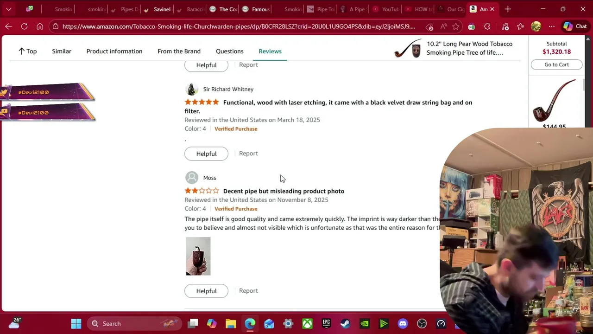Click the Go to Cart button
The width and height of the screenshot is (593, 334).
[x=556, y=64]
